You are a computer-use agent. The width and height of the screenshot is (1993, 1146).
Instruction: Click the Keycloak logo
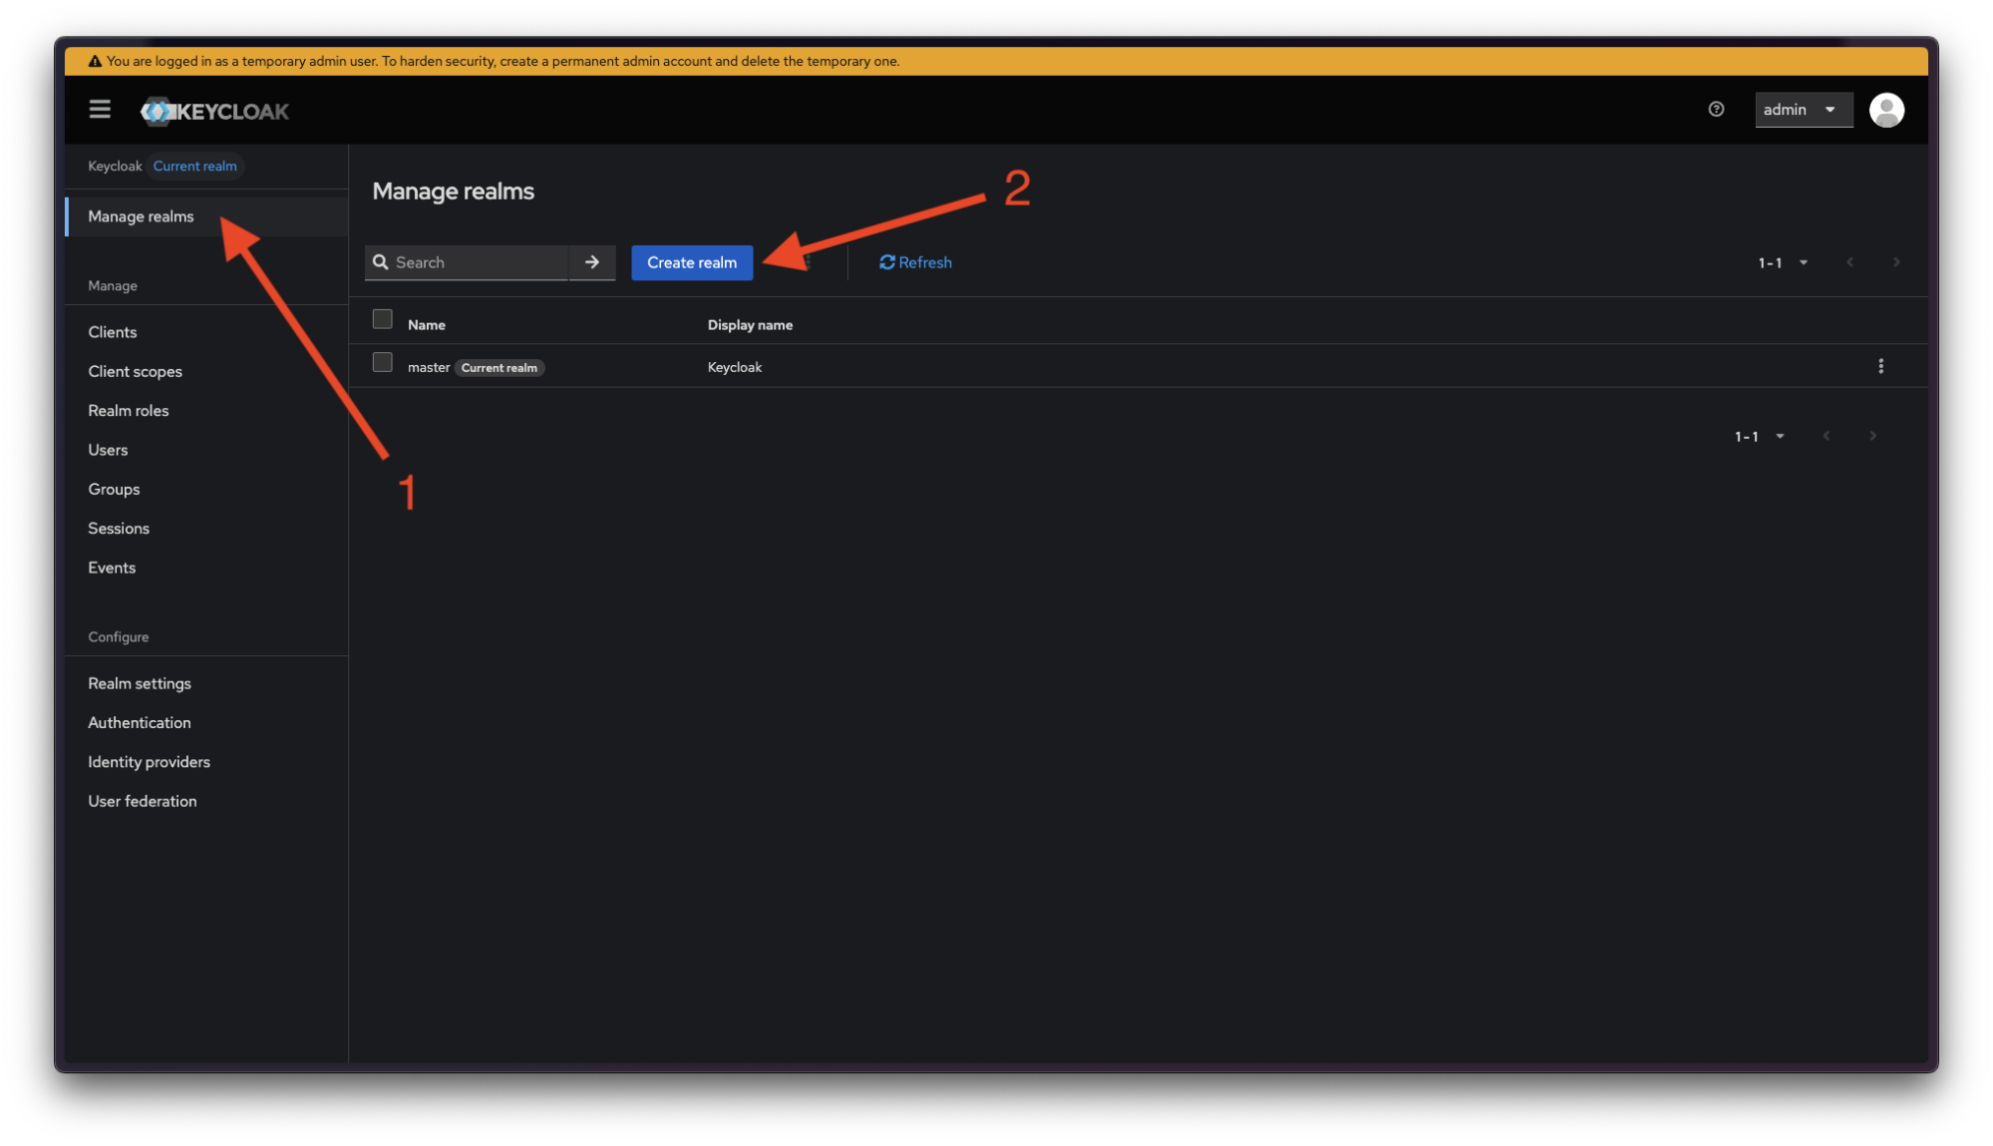(x=215, y=111)
